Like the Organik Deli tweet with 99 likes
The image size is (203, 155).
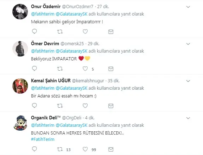coord(85,149)
